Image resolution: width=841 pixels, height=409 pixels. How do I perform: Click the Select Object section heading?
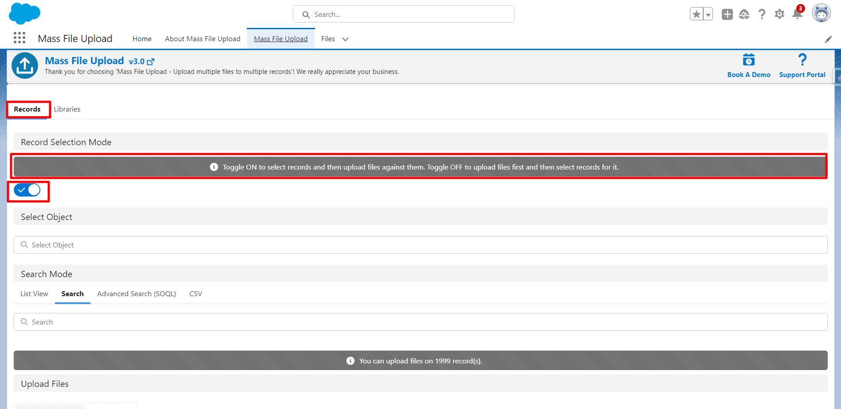(47, 217)
